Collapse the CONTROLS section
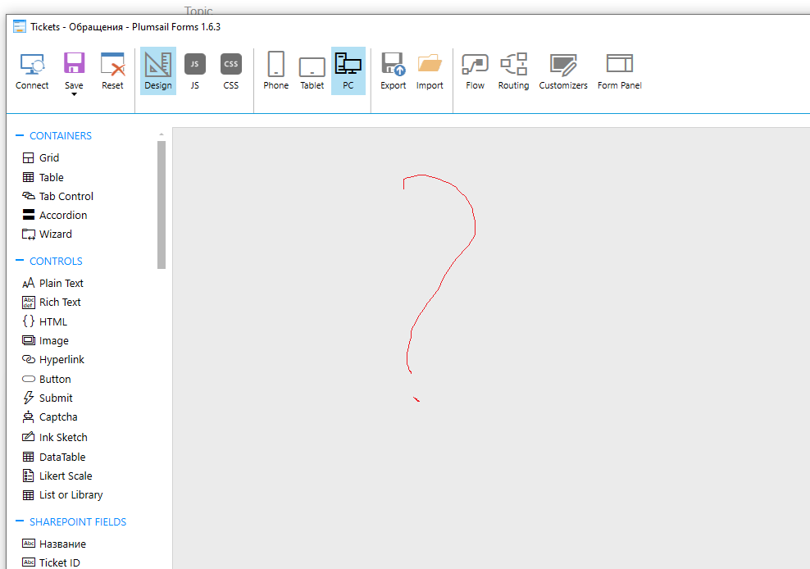Screen dimensions: 810x569 [20, 261]
